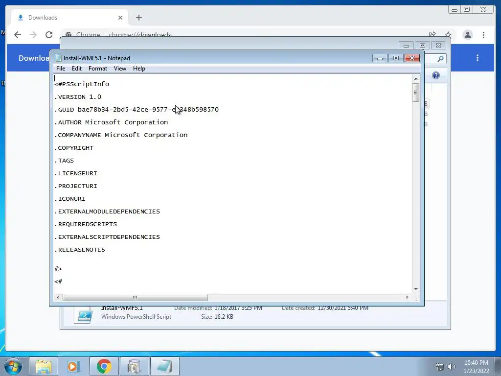This screenshot has height=376, width=501.
Task: Click the Notepad horizontal scrollbar right arrow
Action: click(x=407, y=297)
